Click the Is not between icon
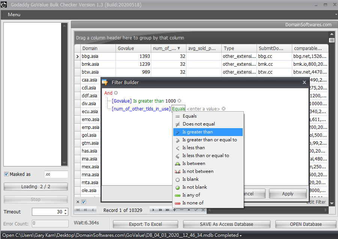Viewport: 338px width, 239px height. point(177,172)
